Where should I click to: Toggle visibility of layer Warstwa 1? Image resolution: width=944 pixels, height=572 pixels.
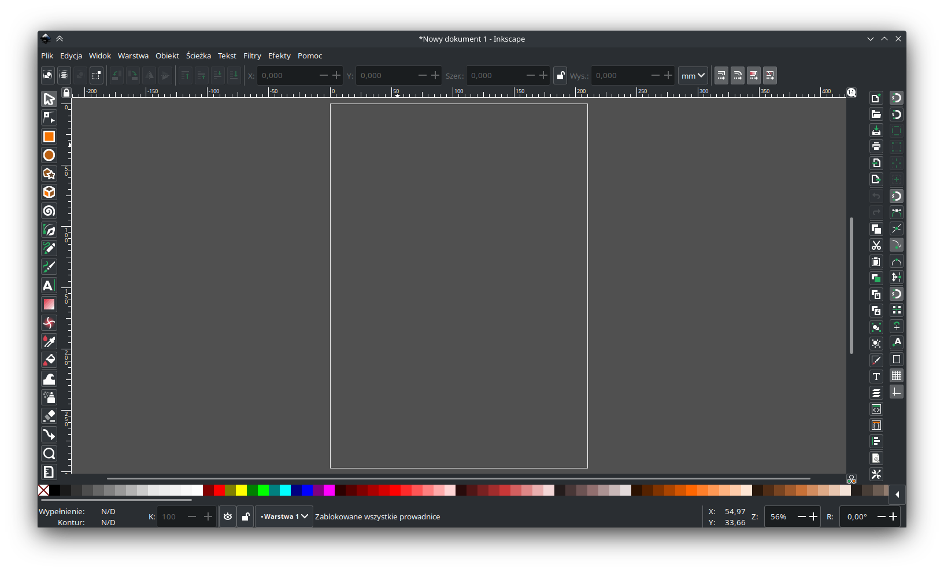point(228,516)
